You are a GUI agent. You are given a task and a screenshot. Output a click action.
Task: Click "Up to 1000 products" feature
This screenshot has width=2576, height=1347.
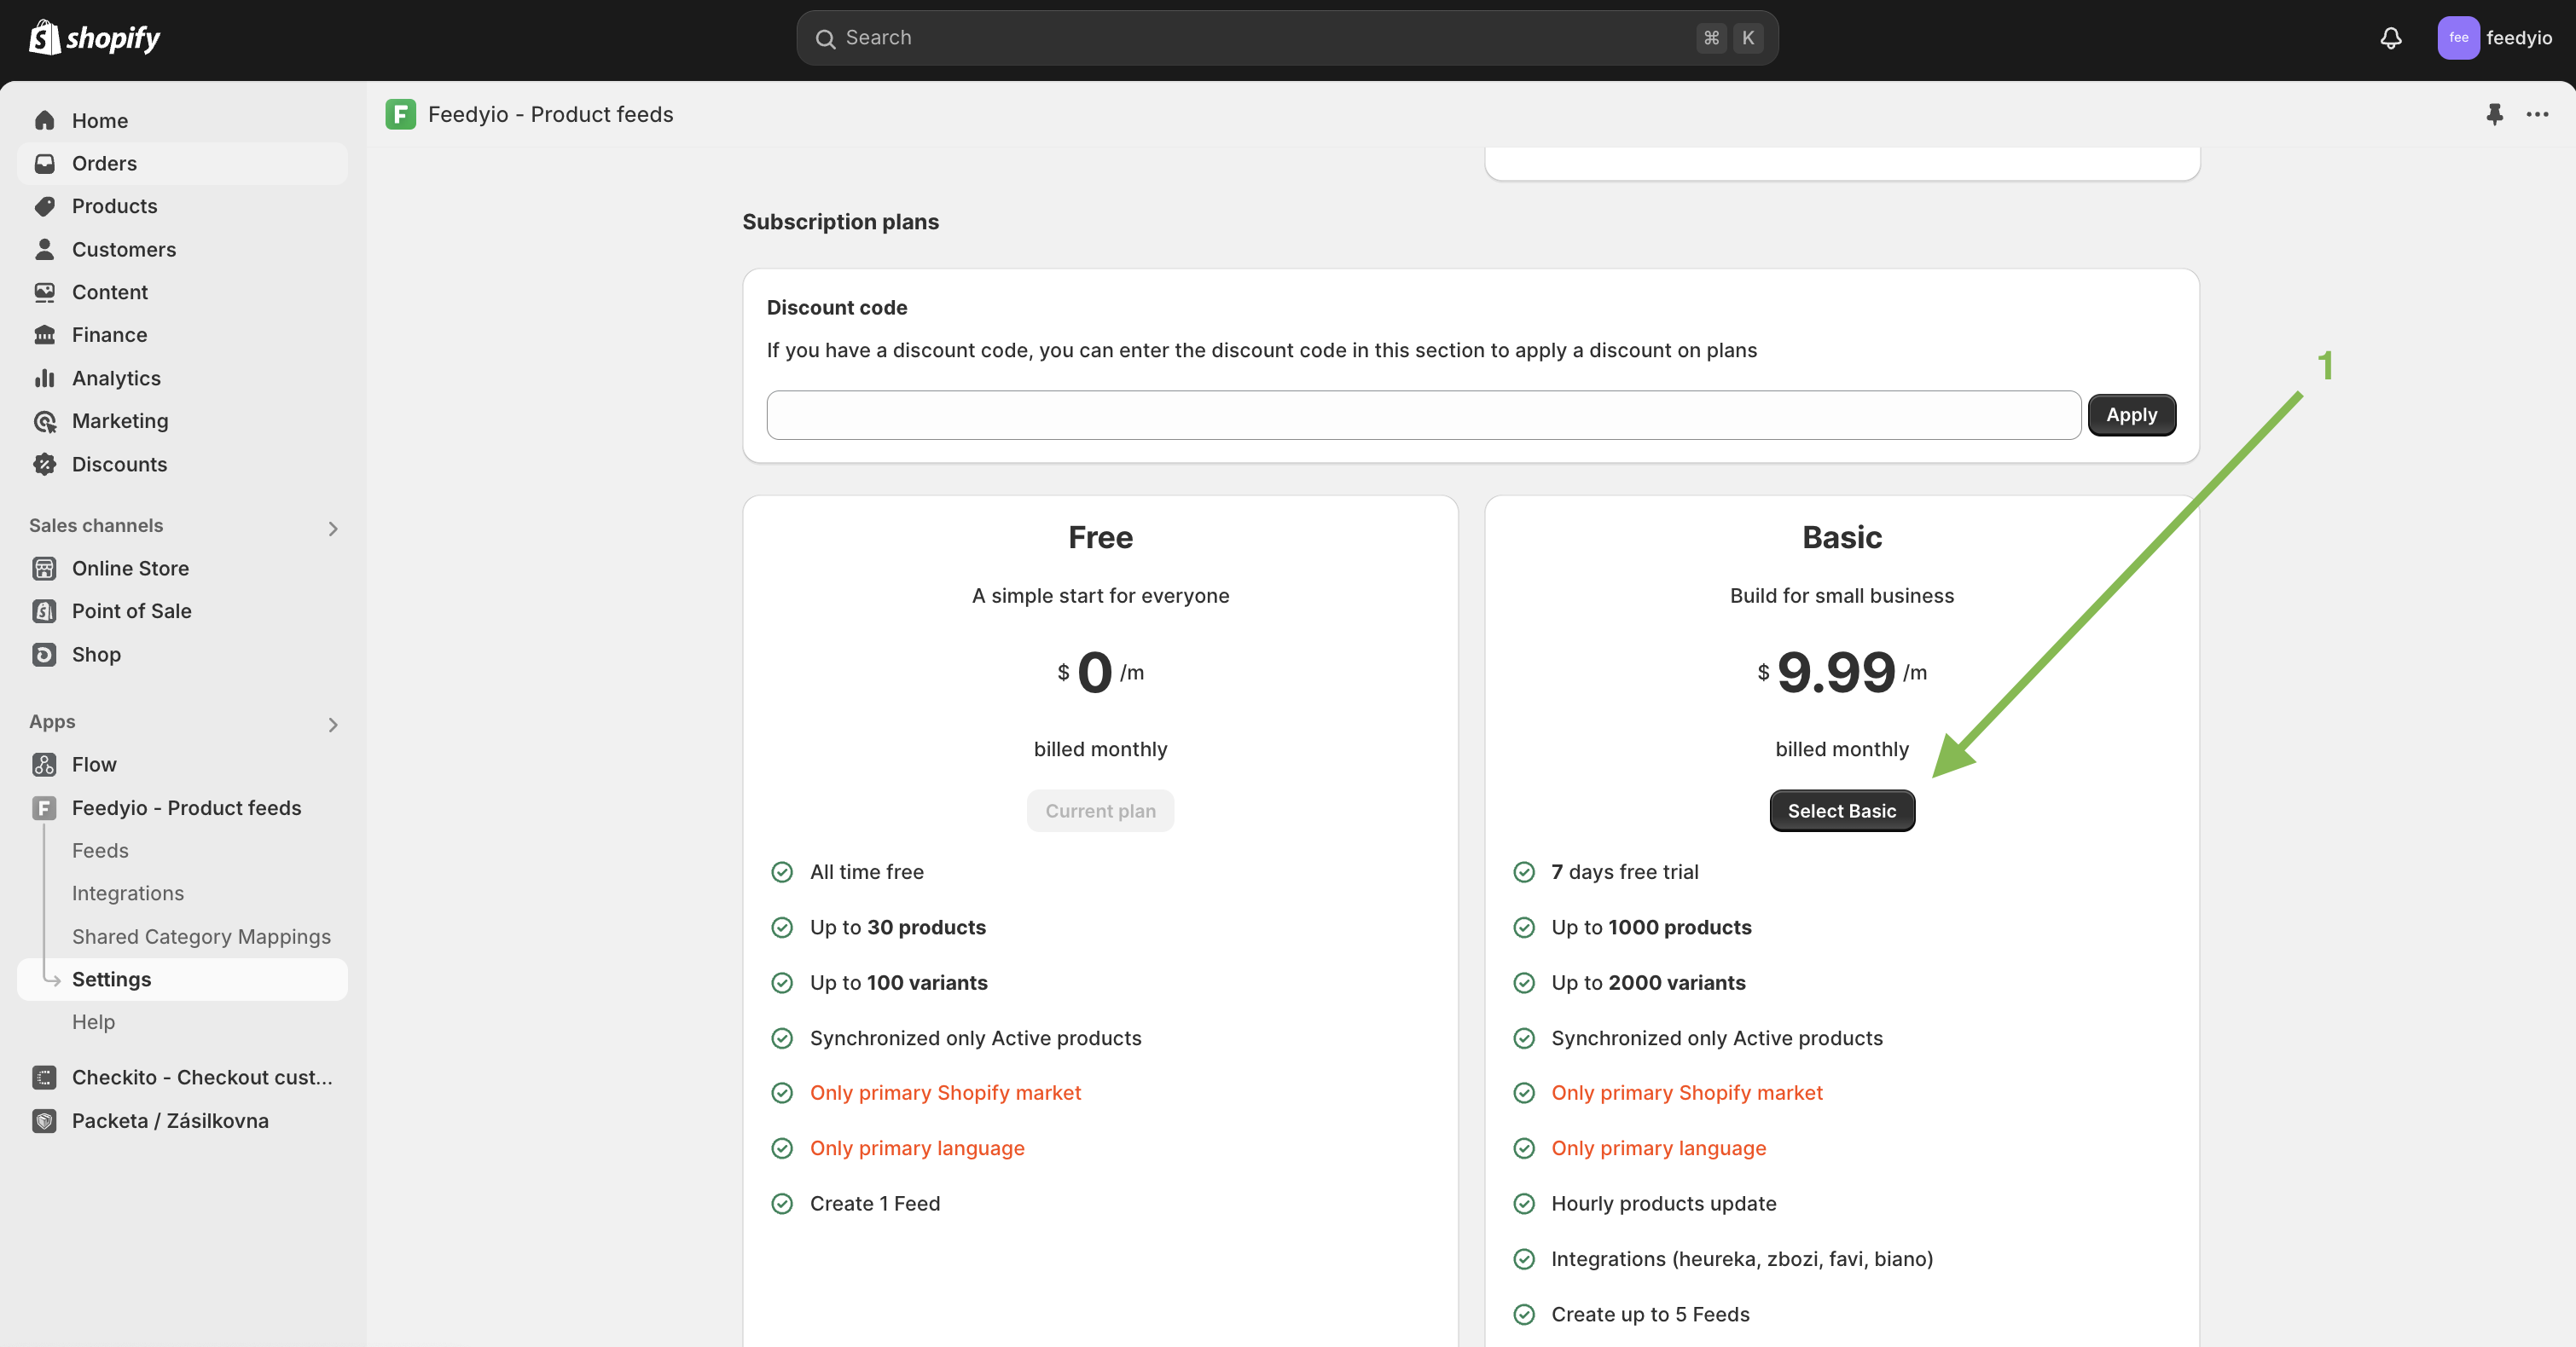tap(1651, 927)
